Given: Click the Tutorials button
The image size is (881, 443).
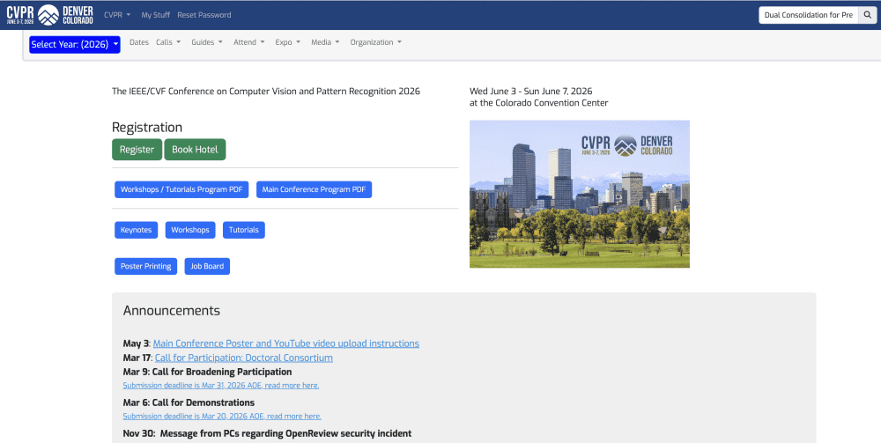Looking at the screenshot, I should coord(244,230).
